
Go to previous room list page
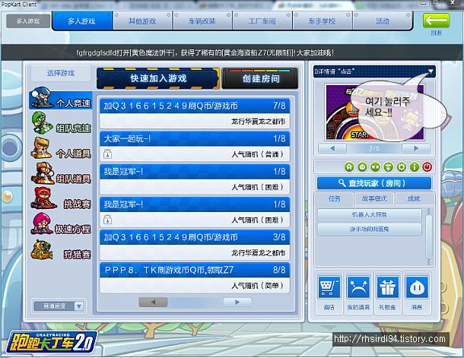(154, 302)
